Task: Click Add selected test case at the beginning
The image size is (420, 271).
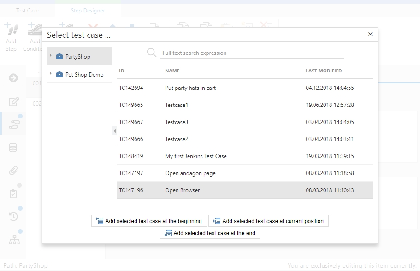Action: (149, 221)
